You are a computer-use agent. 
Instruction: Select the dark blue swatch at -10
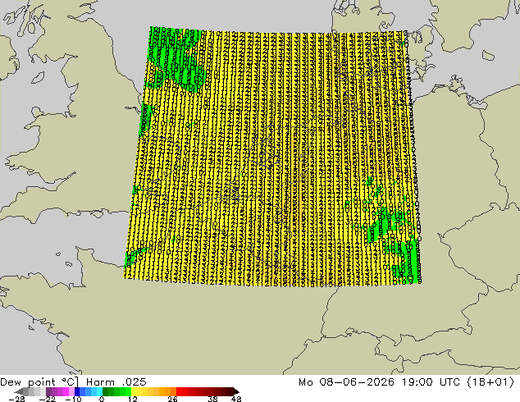point(77,391)
